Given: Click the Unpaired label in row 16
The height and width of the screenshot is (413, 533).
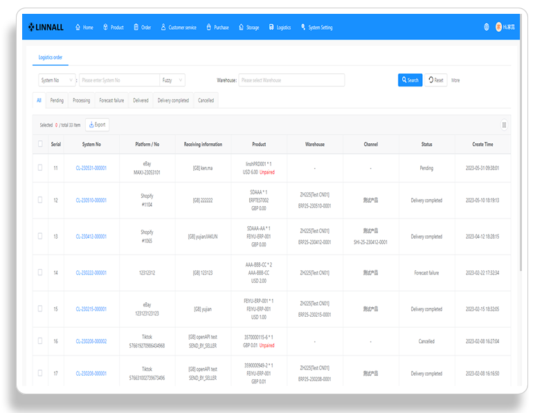Looking at the screenshot, I should [266, 345].
